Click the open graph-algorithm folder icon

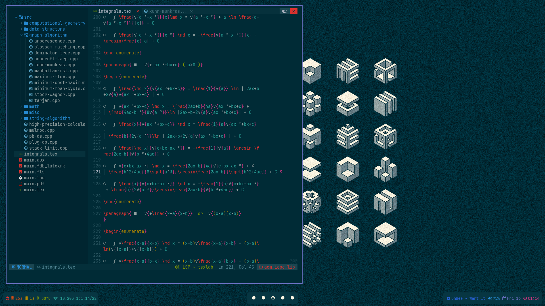coord(26,35)
